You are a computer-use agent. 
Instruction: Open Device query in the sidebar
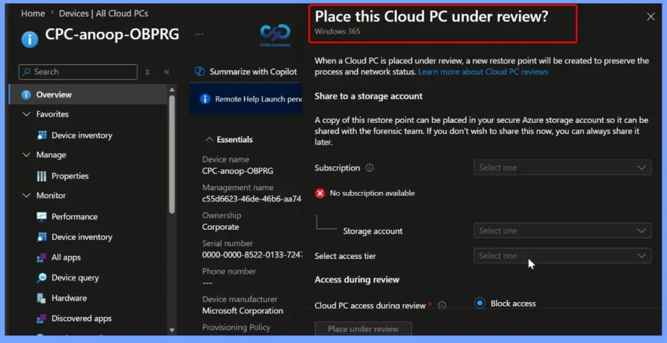[76, 277]
